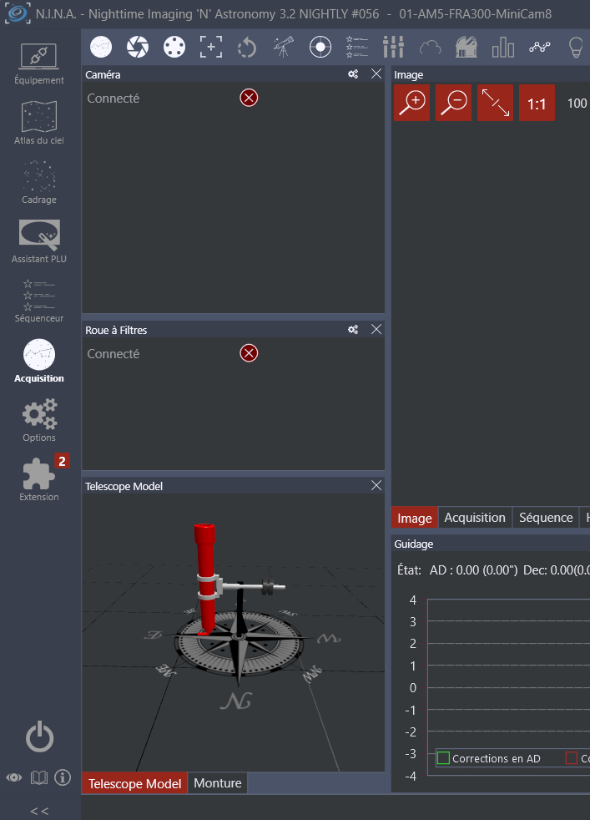Toggle the observatory dome panel toolbar icon
This screenshot has width=590, height=820.
point(466,47)
